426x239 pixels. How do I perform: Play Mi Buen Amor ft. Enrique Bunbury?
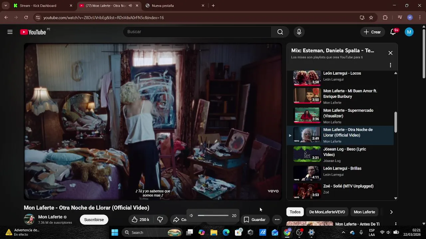coord(340,96)
